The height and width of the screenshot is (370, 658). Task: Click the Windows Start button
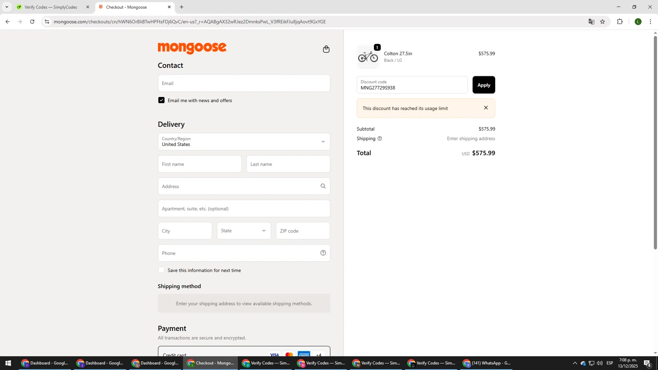point(8,363)
